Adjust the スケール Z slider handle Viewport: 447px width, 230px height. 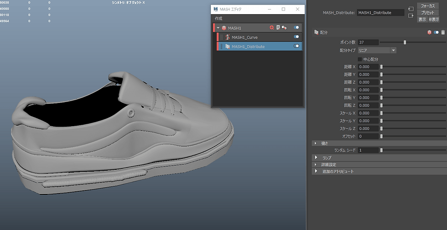pos(381,128)
